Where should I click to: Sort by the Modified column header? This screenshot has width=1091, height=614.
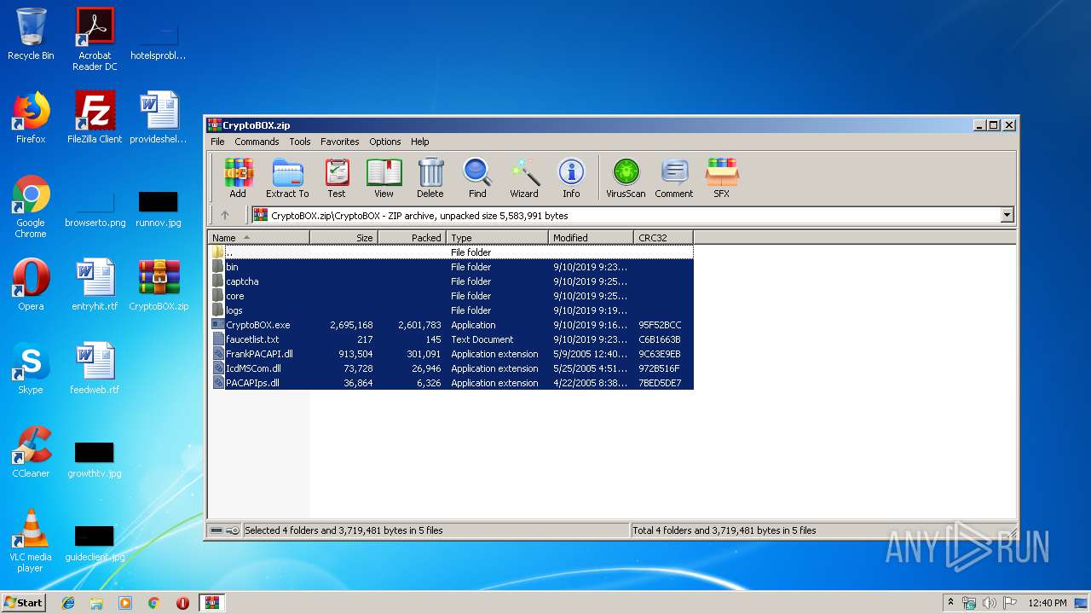pyautogui.click(x=591, y=238)
